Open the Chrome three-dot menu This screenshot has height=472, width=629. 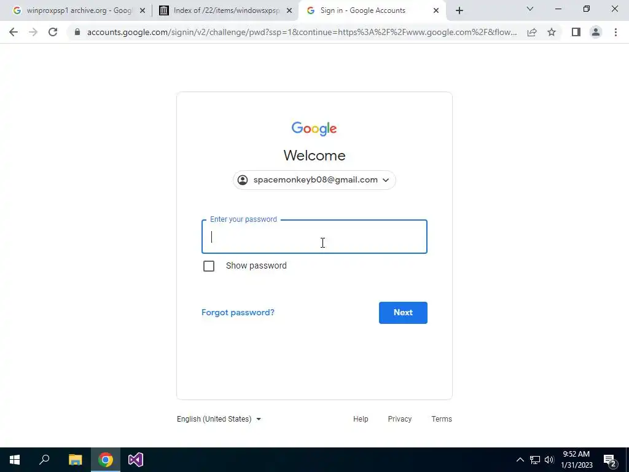615,32
